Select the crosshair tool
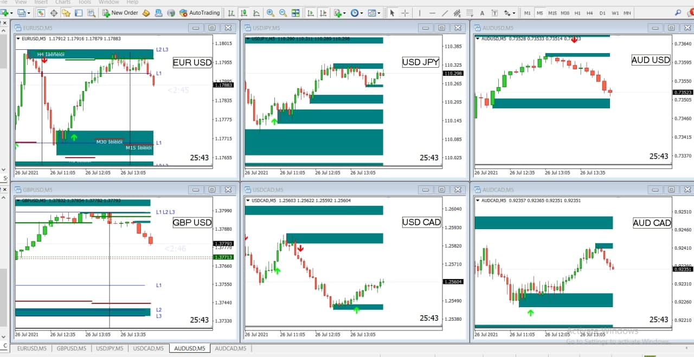The image size is (694, 357). pyautogui.click(x=405, y=12)
